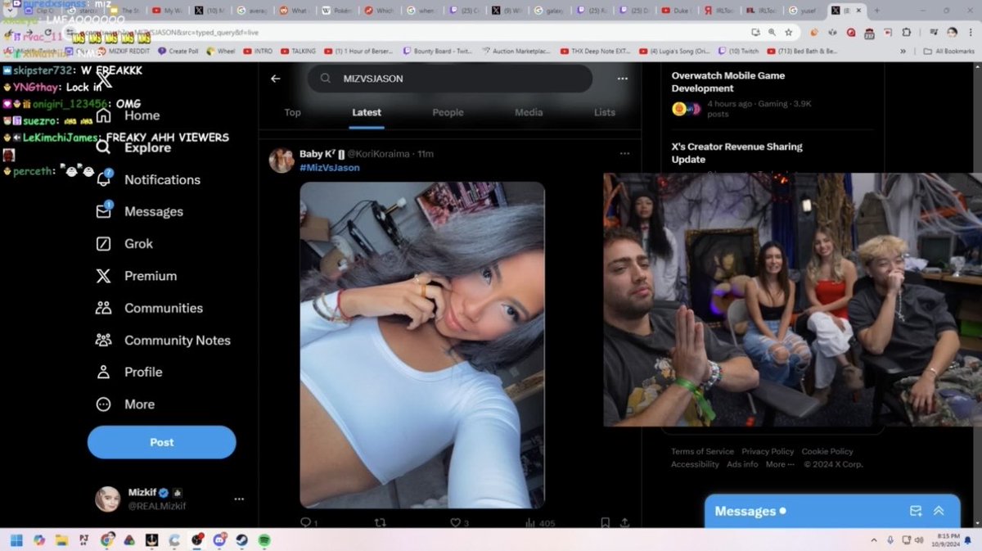Open THX Deep Note bookmark
This screenshot has height=551, width=982.
point(595,51)
